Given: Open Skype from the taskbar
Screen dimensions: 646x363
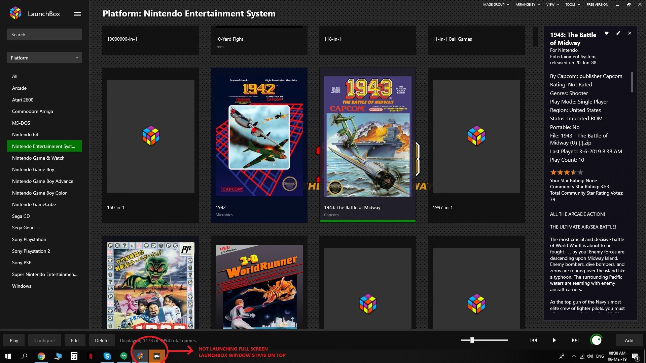Looking at the screenshot, I should point(107,356).
